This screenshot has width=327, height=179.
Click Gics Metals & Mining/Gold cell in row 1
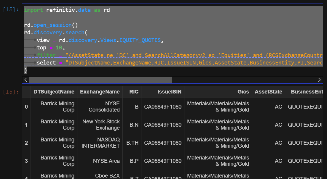218,125
